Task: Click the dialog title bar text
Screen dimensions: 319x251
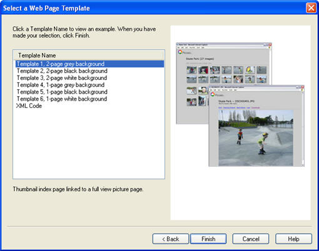Action: click(x=46, y=8)
